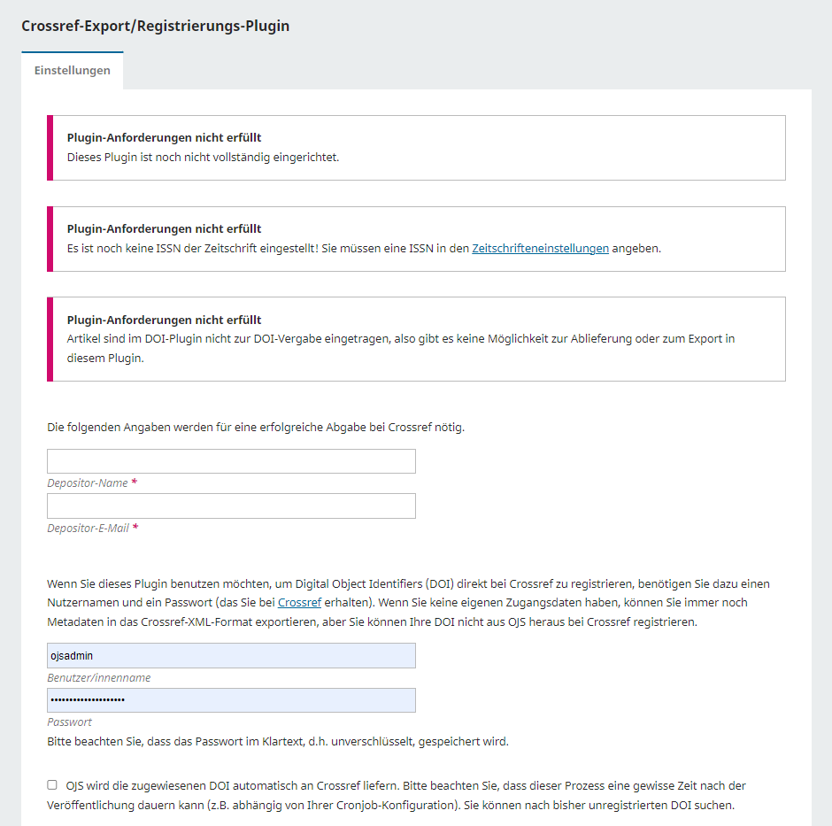The image size is (832, 826).
Task: Click the Depositor-Name text field
Action: pyautogui.click(x=231, y=461)
